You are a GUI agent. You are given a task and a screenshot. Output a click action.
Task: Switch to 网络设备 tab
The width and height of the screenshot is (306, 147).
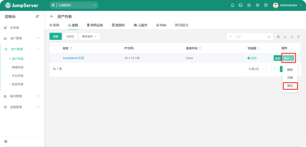click(x=95, y=25)
